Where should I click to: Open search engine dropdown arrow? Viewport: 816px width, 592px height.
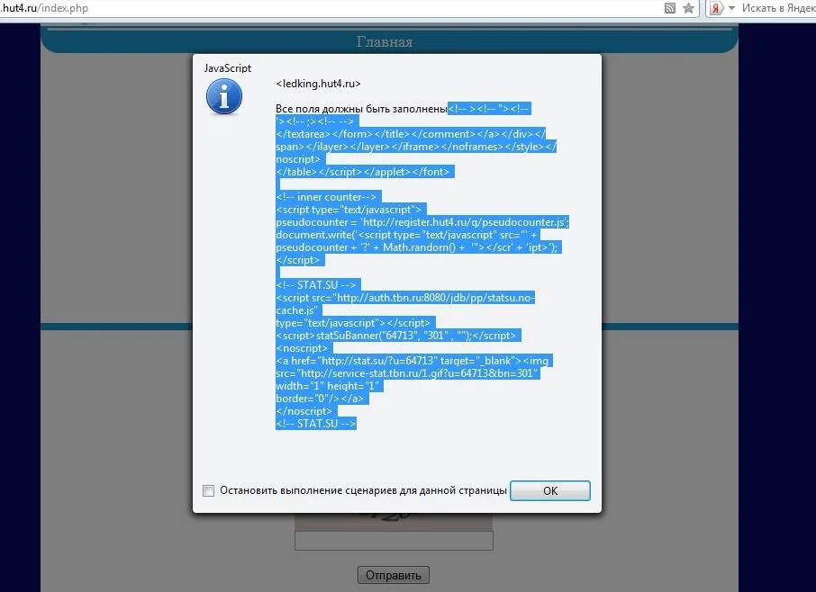pyautogui.click(x=731, y=8)
